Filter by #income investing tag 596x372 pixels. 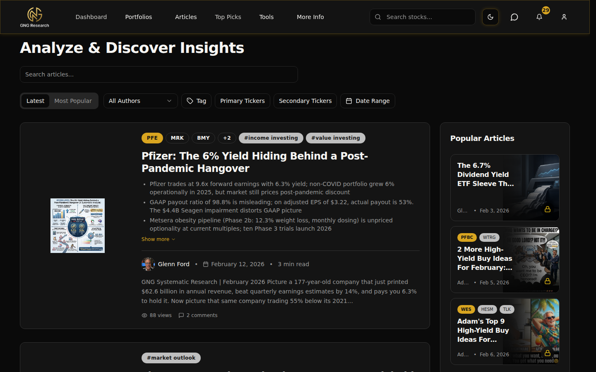point(271,138)
